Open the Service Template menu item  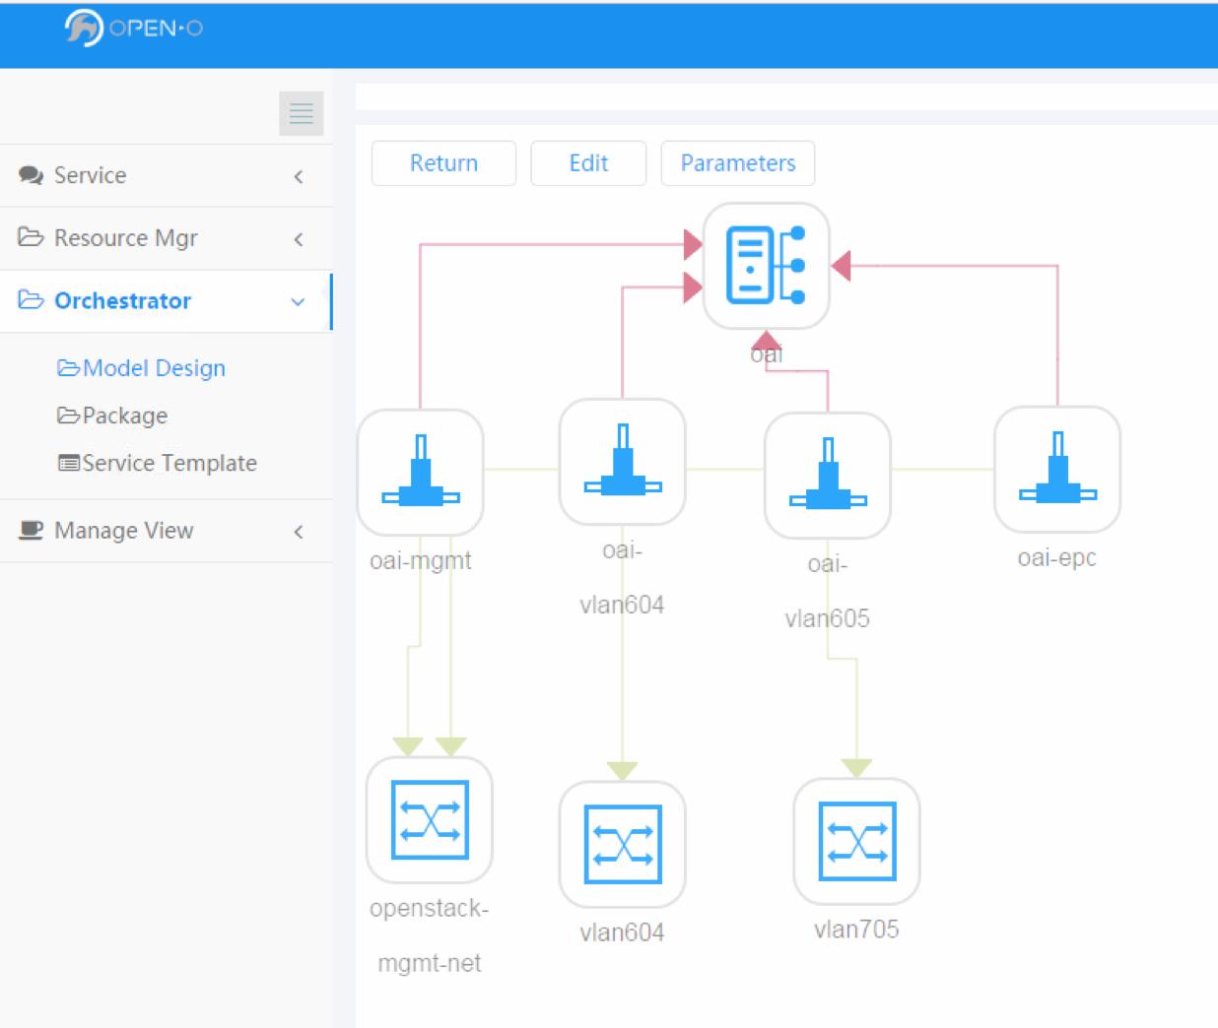click(158, 463)
